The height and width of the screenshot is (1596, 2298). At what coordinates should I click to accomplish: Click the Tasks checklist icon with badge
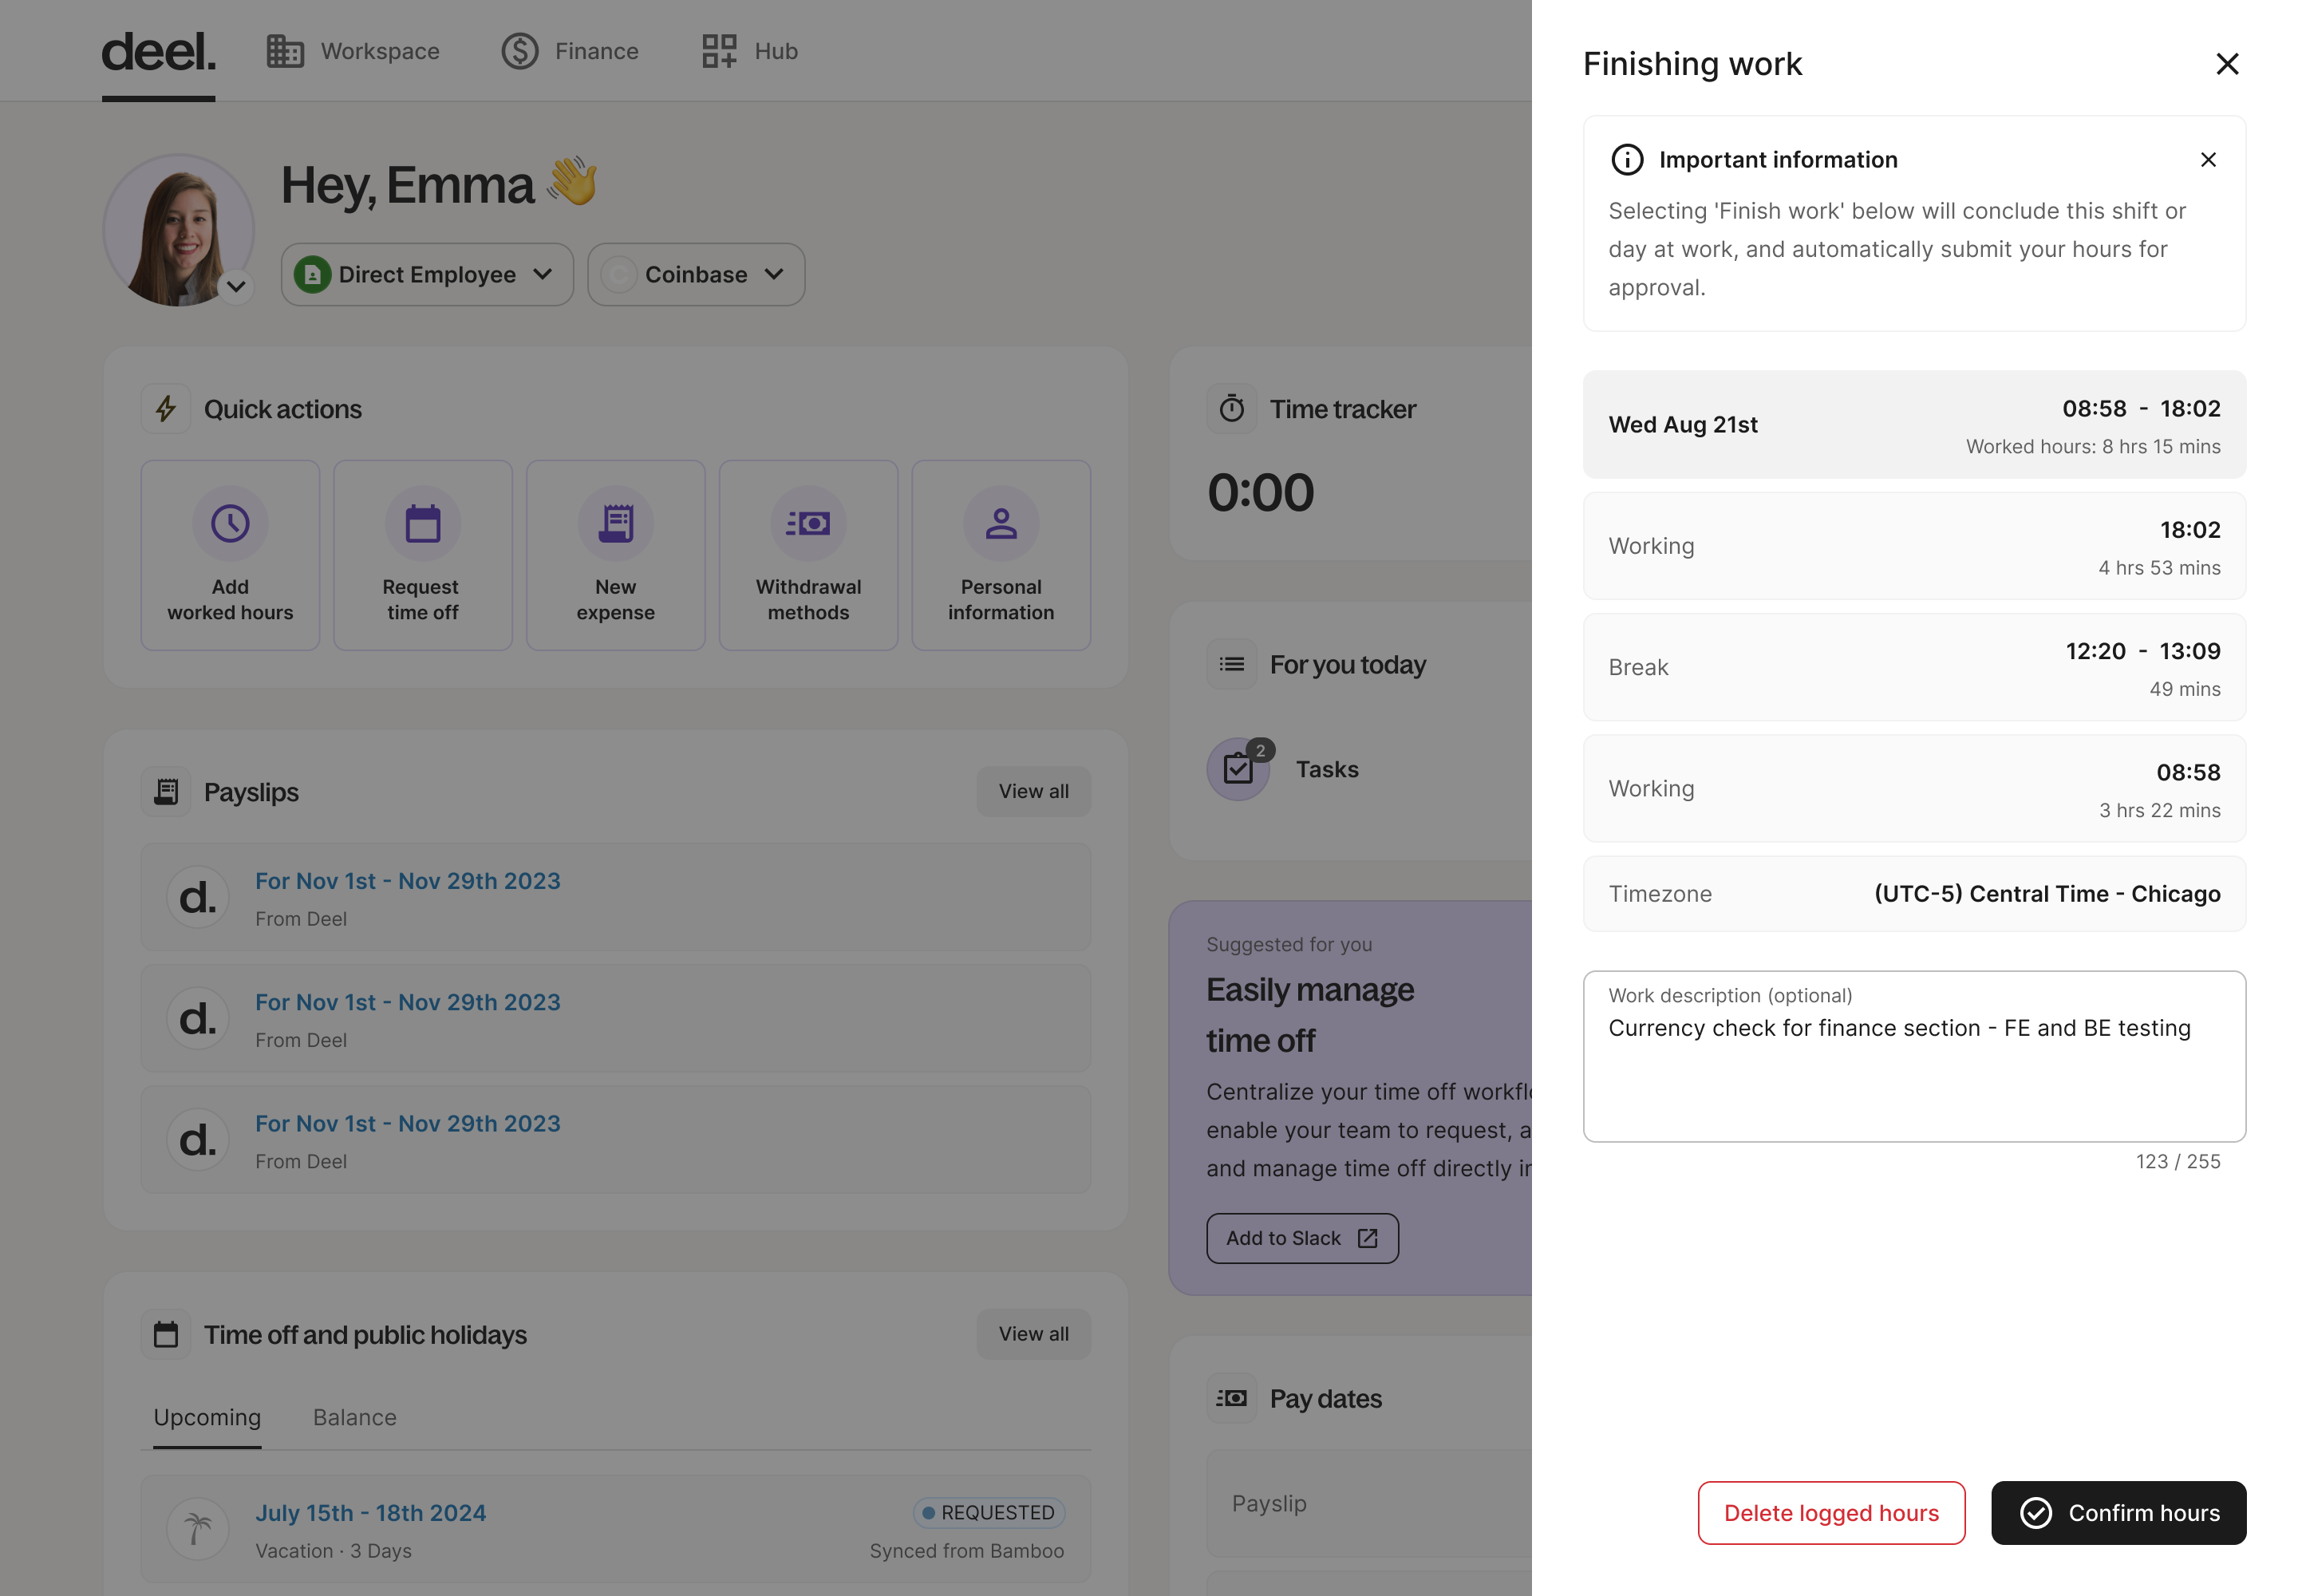pos(1238,770)
